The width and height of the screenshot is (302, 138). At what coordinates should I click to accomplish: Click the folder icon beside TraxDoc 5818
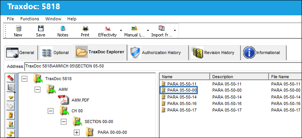38,78
